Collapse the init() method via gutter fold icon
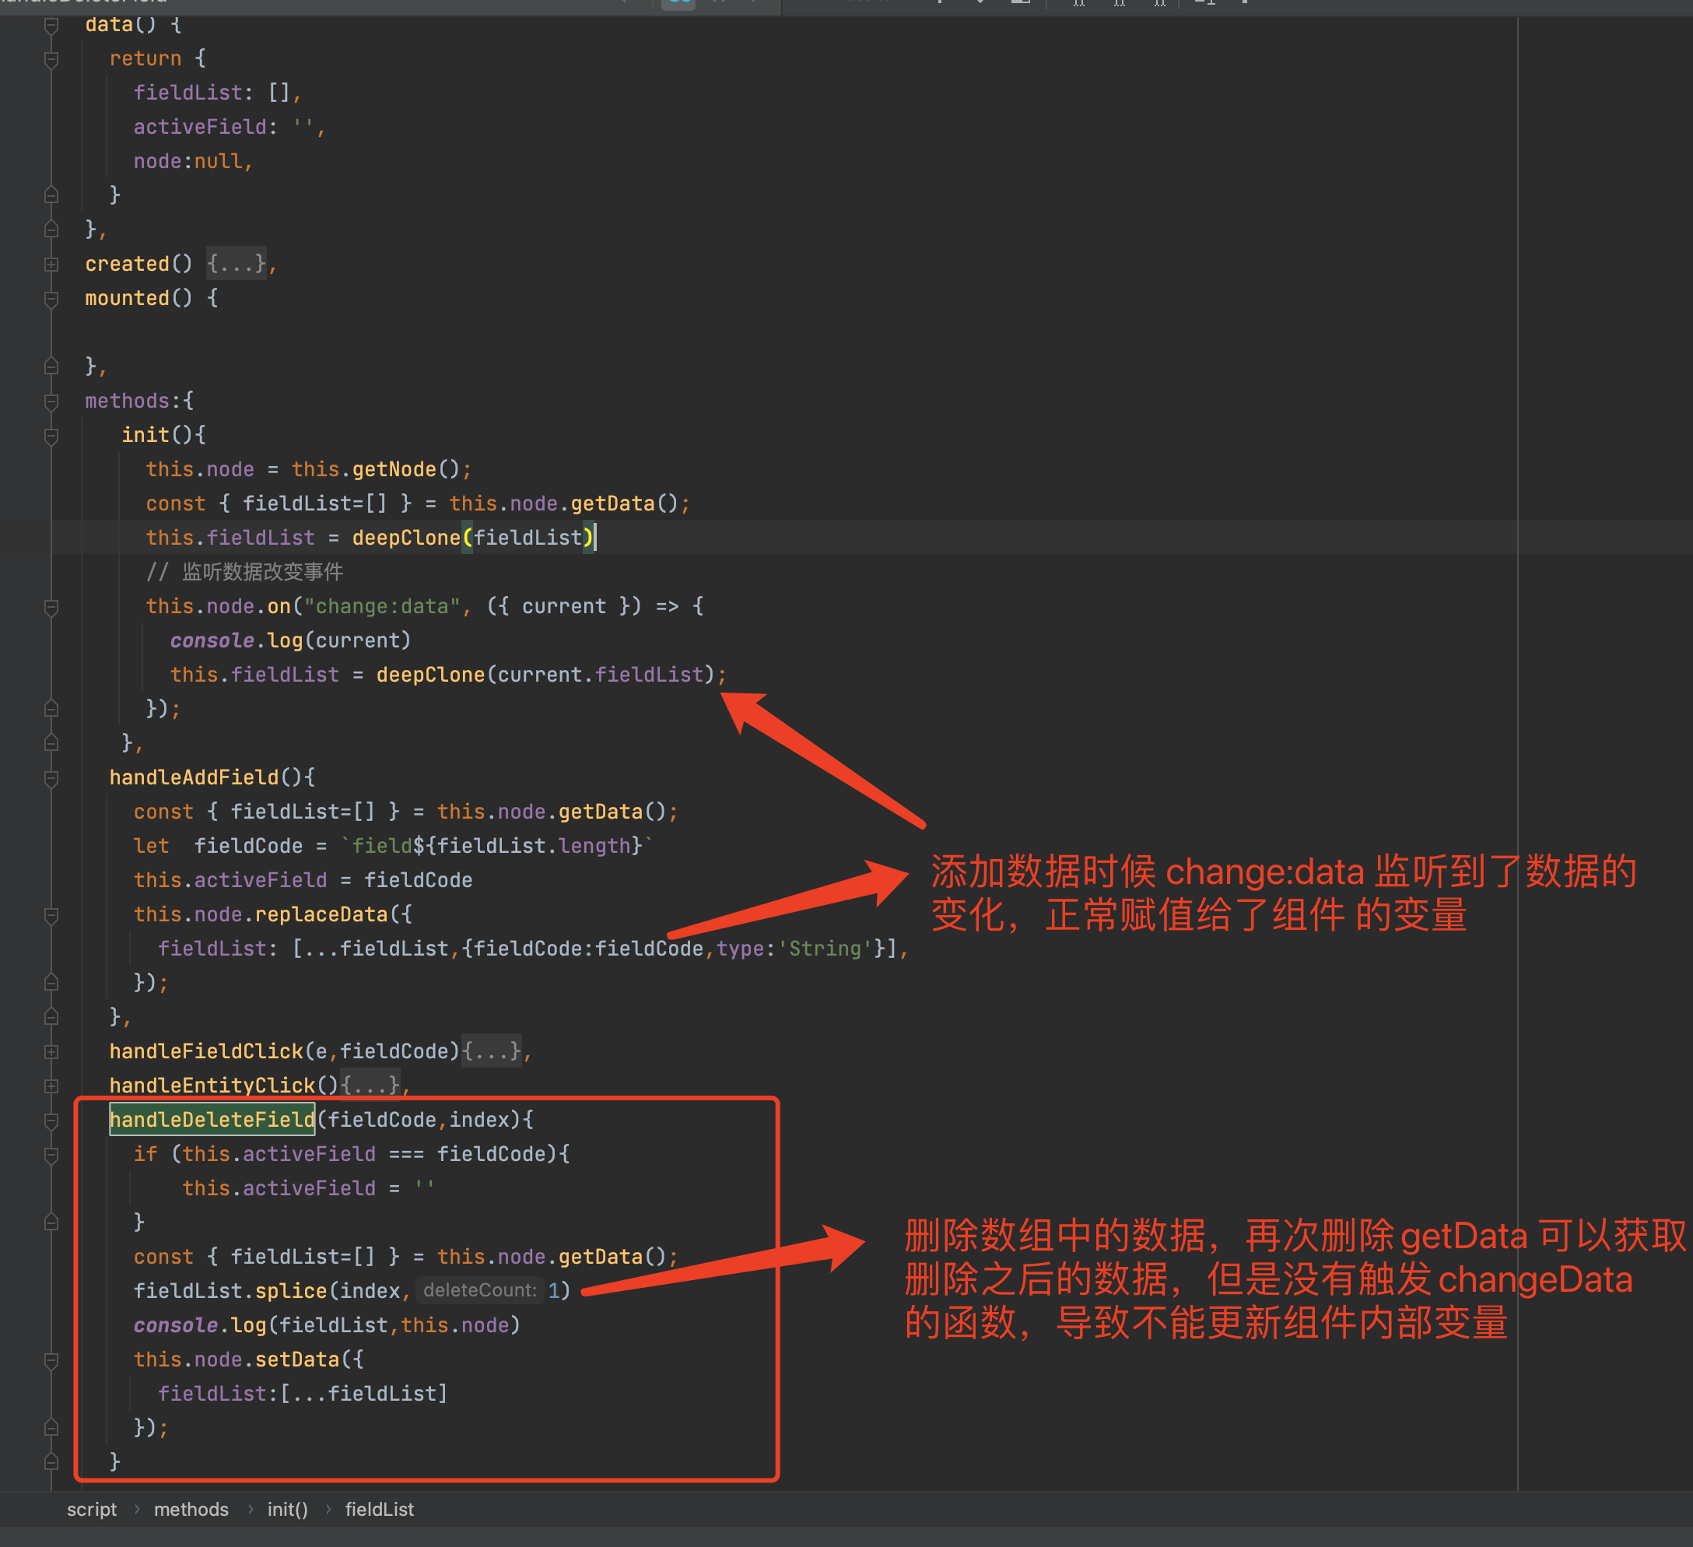Image resolution: width=1693 pixels, height=1547 pixels. [51, 434]
